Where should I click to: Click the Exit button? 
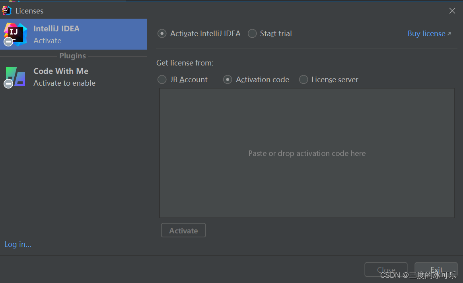pyautogui.click(x=436, y=270)
